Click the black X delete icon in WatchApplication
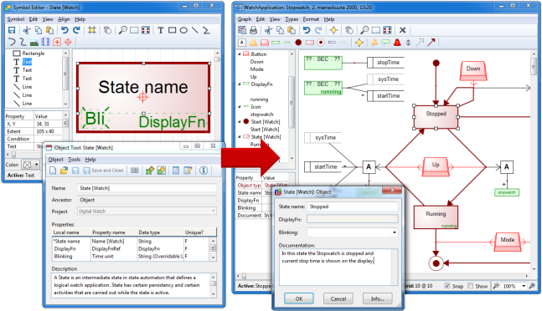Image resolution: width=542 pixels, height=311 pixels. point(402,30)
